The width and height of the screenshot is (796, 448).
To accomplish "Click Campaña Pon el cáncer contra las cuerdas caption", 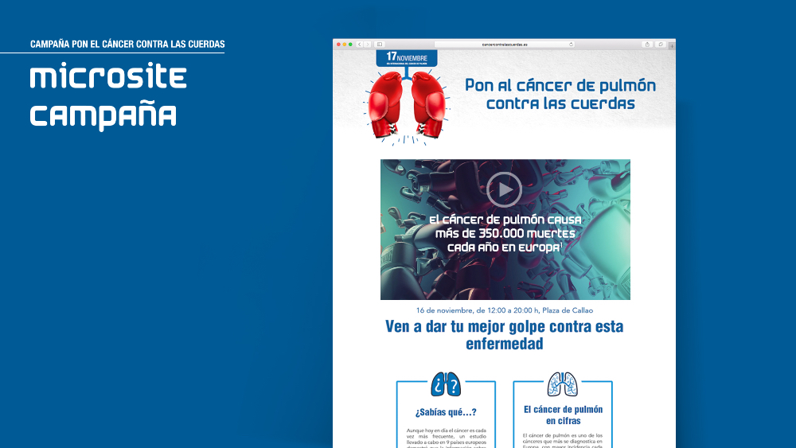I will (127, 44).
